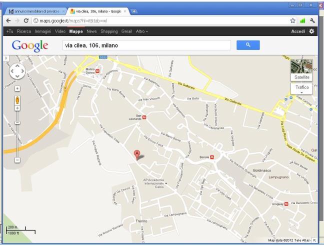This screenshot has height=246, width=324.
Task: Open Gmail from the Google bar
Action: (x=126, y=31)
